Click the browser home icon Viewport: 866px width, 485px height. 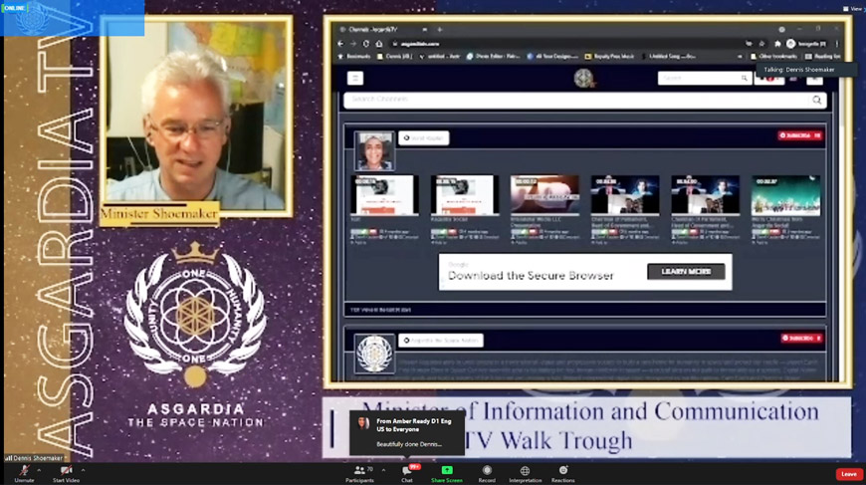[x=379, y=44]
